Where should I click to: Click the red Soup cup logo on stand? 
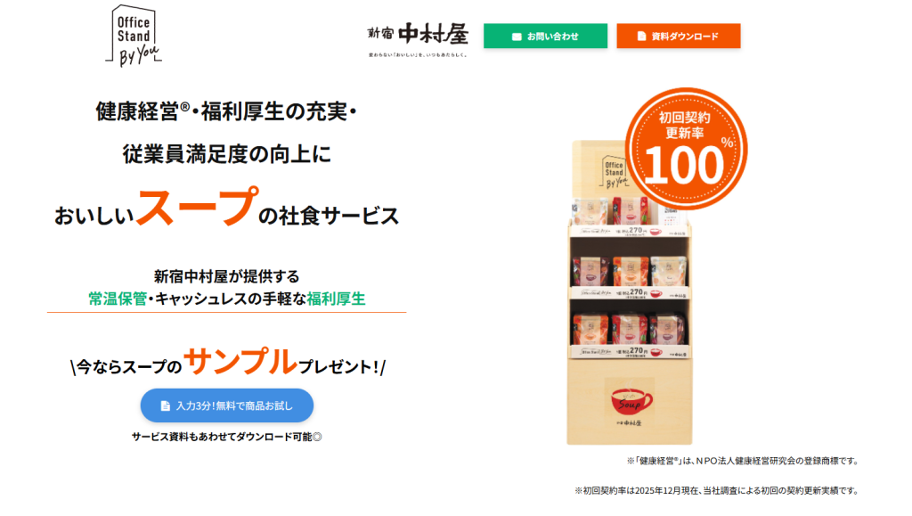631,401
